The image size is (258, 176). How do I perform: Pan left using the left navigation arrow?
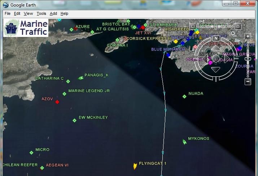click(x=205, y=59)
